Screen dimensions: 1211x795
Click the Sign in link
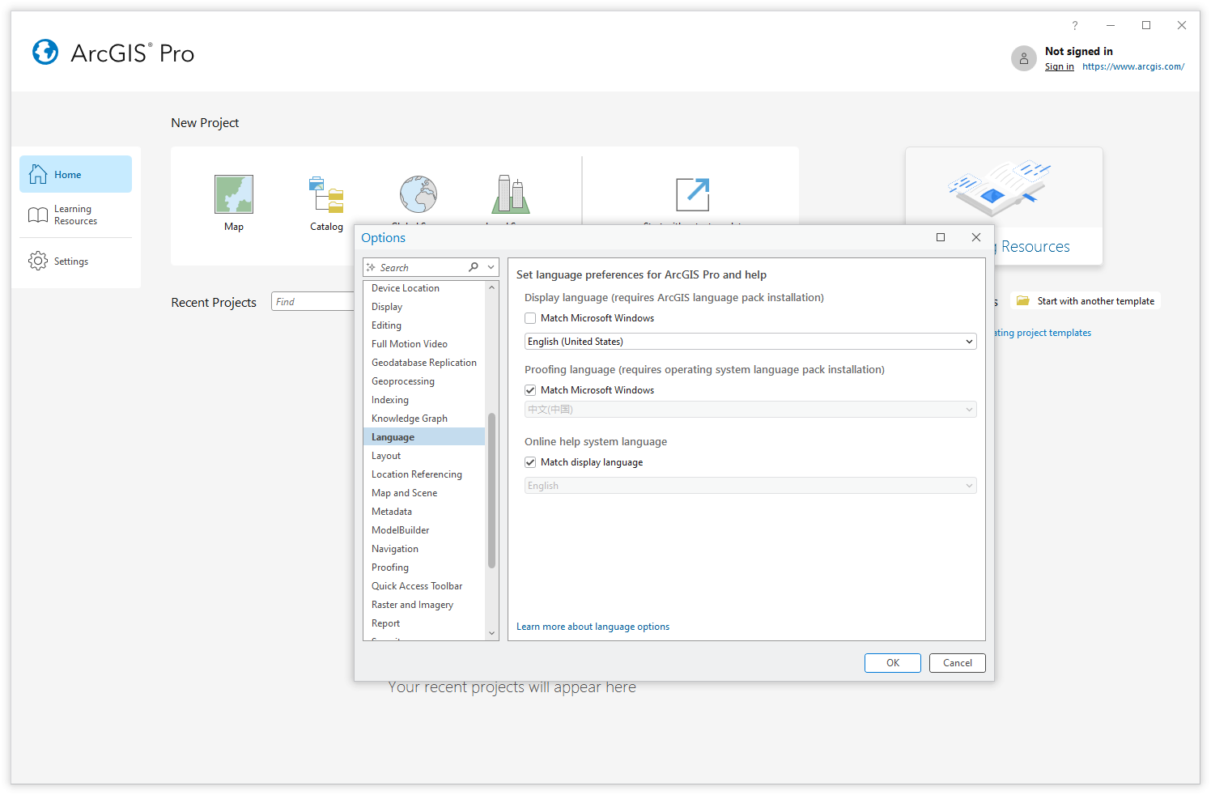point(1059,66)
